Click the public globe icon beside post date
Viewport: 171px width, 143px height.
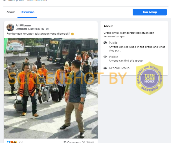tap(47, 29)
